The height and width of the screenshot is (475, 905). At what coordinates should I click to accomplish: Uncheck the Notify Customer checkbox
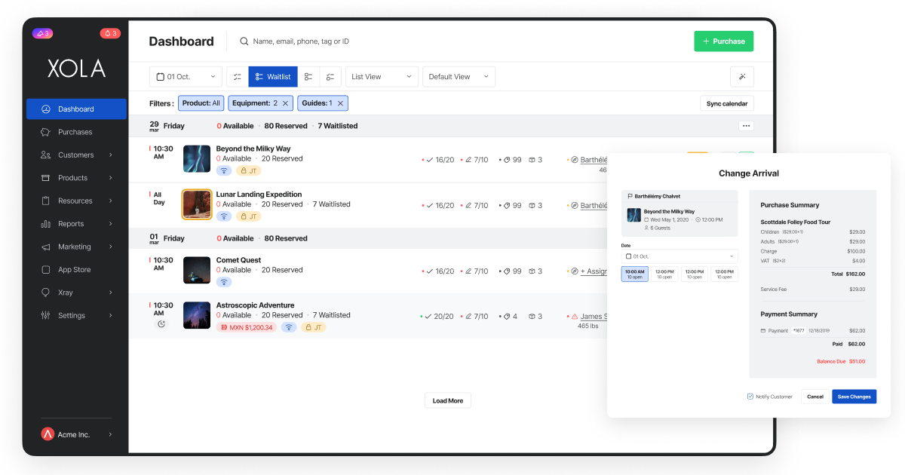point(750,396)
